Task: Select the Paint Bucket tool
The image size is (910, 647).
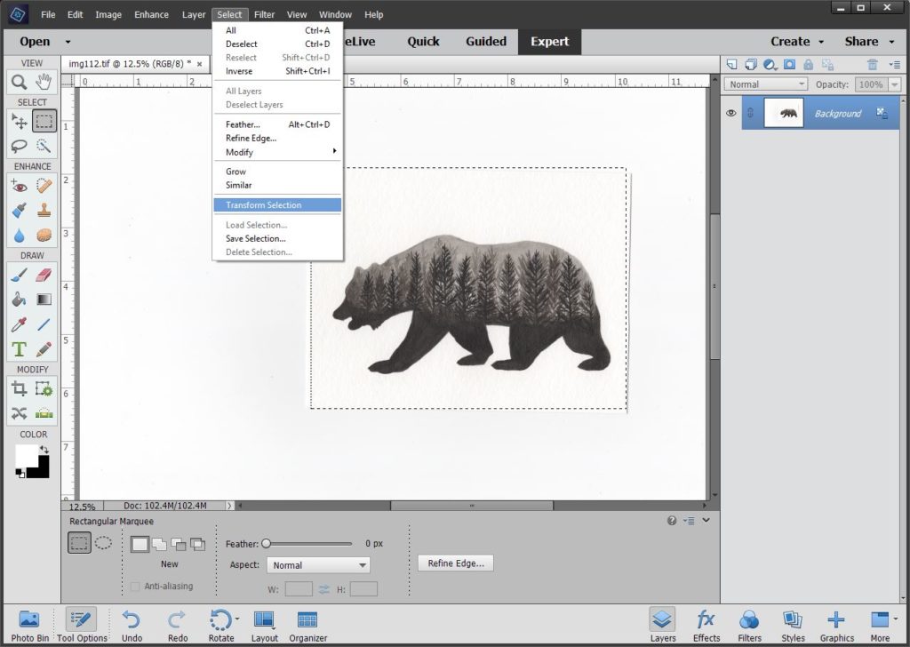Action: 20,300
